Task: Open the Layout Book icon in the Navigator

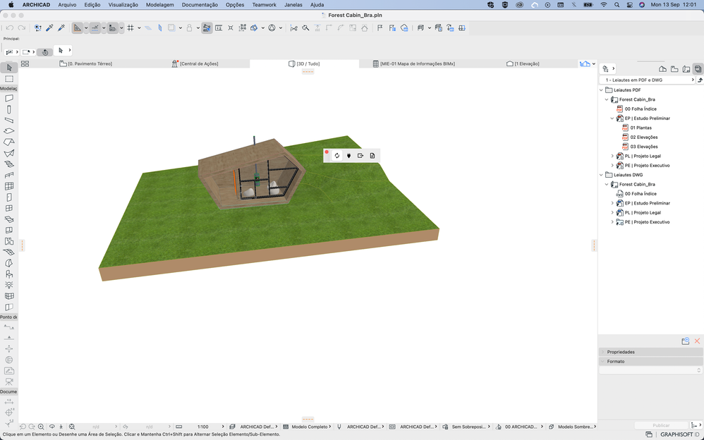Action: (x=686, y=68)
